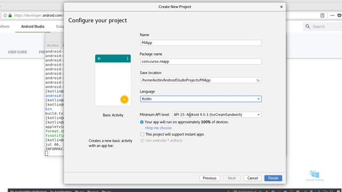Click the blue 'bin' entry in terminal
Screen dimensions: 342x192
click(49, 109)
